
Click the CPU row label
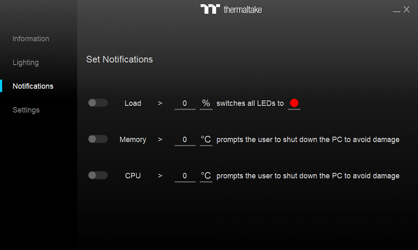pos(133,175)
